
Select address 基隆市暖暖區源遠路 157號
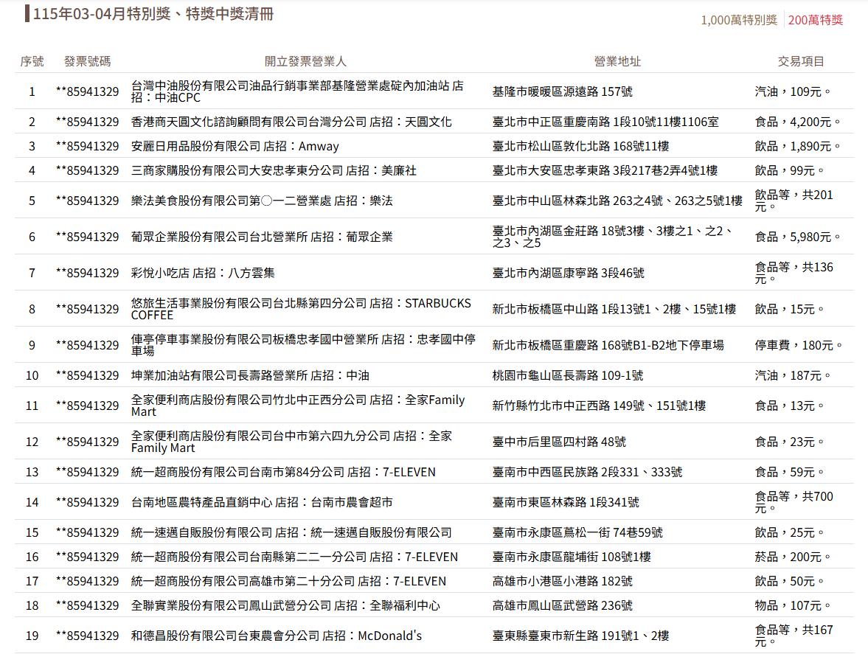[x=563, y=91]
